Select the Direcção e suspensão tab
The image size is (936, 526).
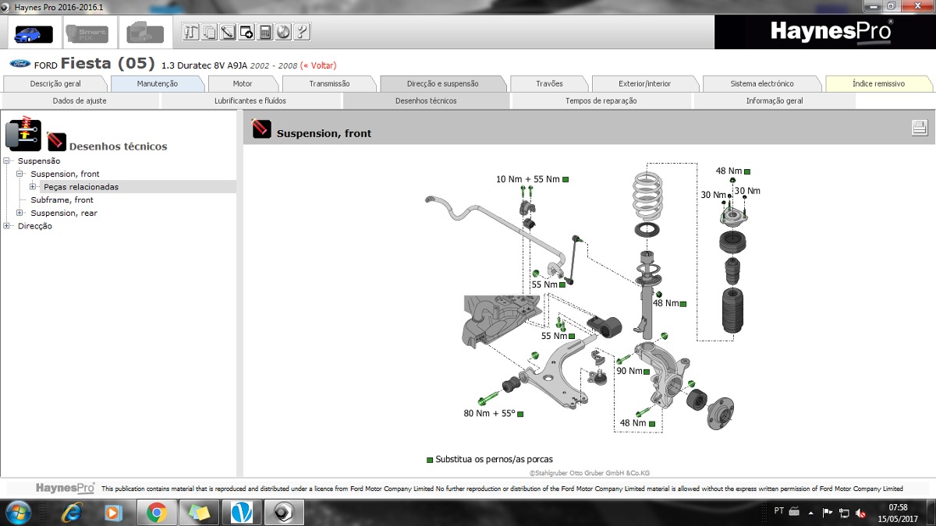point(443,83)
